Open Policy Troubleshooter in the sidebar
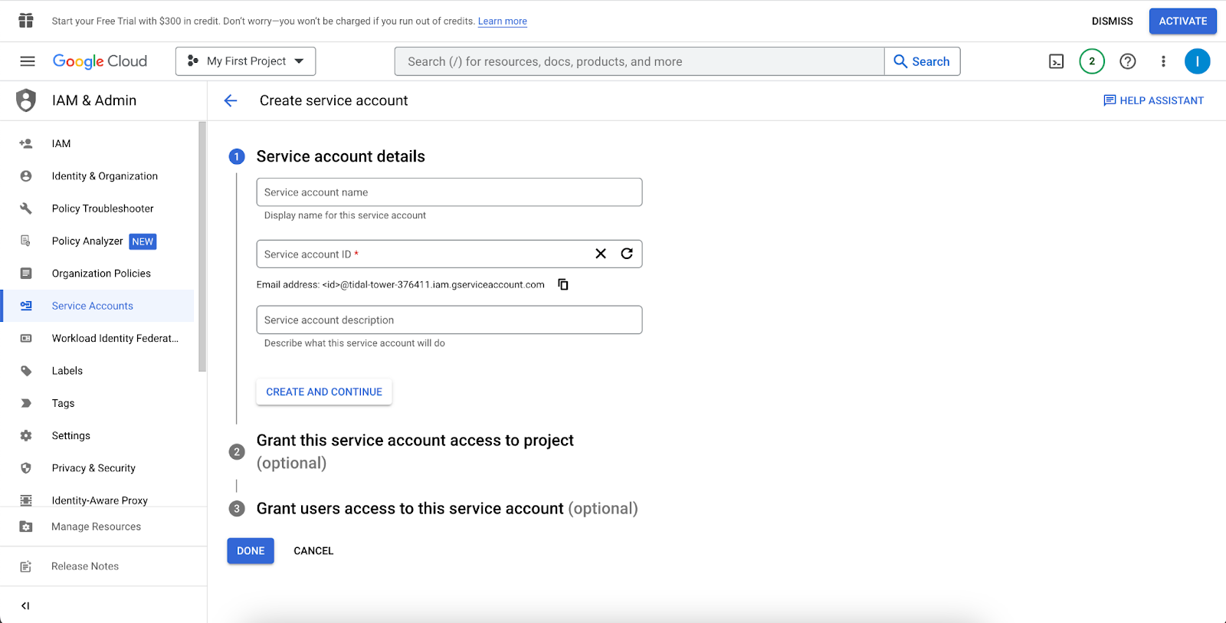 tap(103, 208)
